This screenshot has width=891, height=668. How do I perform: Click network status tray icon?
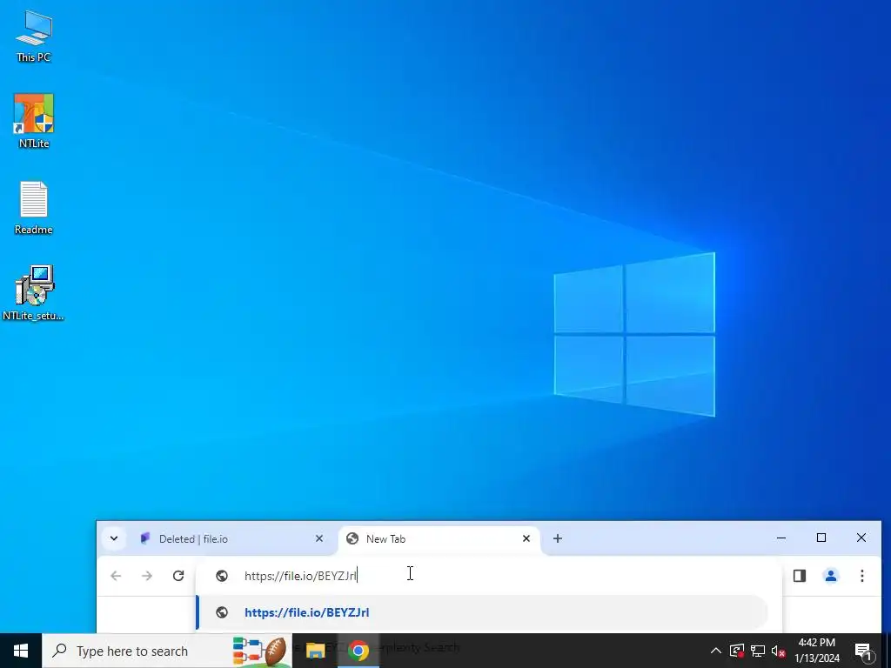[x=758, y=651]
